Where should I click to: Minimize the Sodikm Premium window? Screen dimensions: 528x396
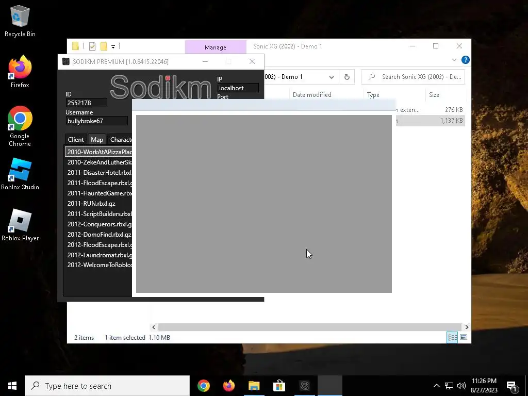coord(205,61)
